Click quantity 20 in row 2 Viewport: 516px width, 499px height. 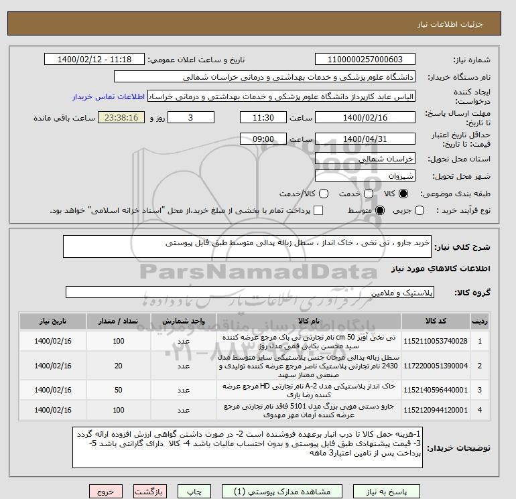click(119, 366)
